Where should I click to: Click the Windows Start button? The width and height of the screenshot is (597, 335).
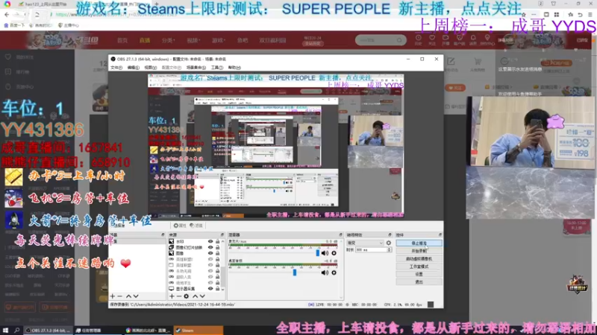click(x=5, y=331)
